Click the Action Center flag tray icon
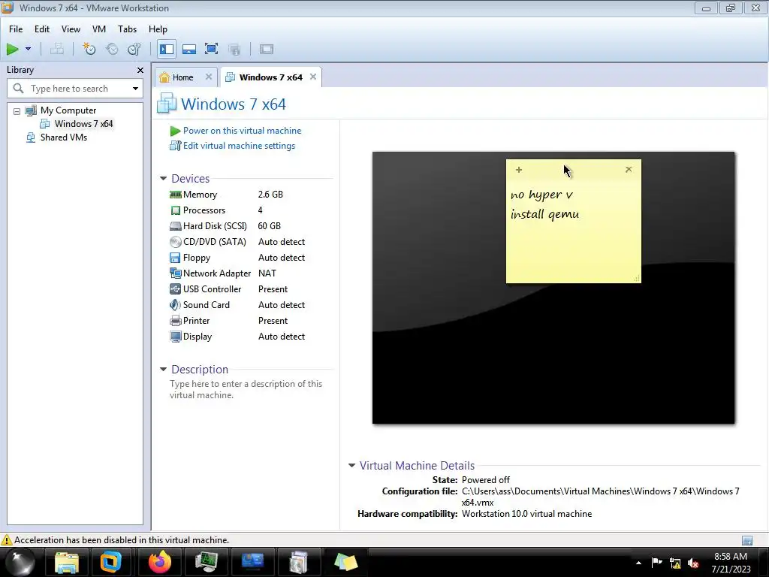 pos(656,563)
